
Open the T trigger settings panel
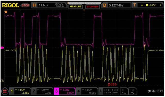point(148,5)
